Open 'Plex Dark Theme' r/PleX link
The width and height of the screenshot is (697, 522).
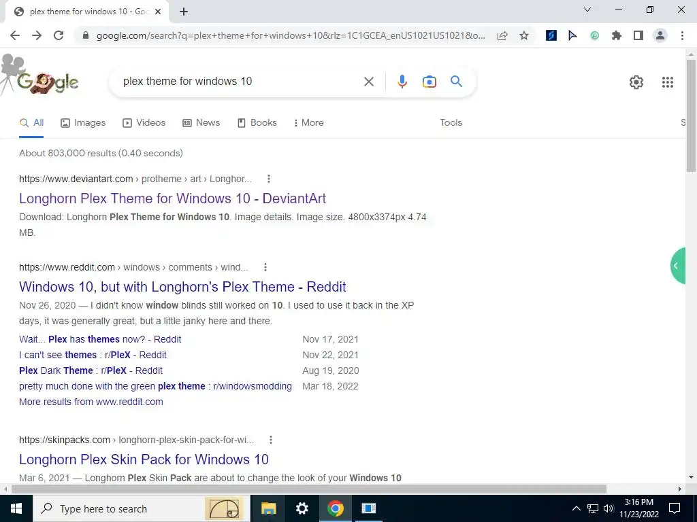(91, 370)
